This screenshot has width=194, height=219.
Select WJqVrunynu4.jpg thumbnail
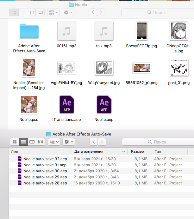coord(104,68)
